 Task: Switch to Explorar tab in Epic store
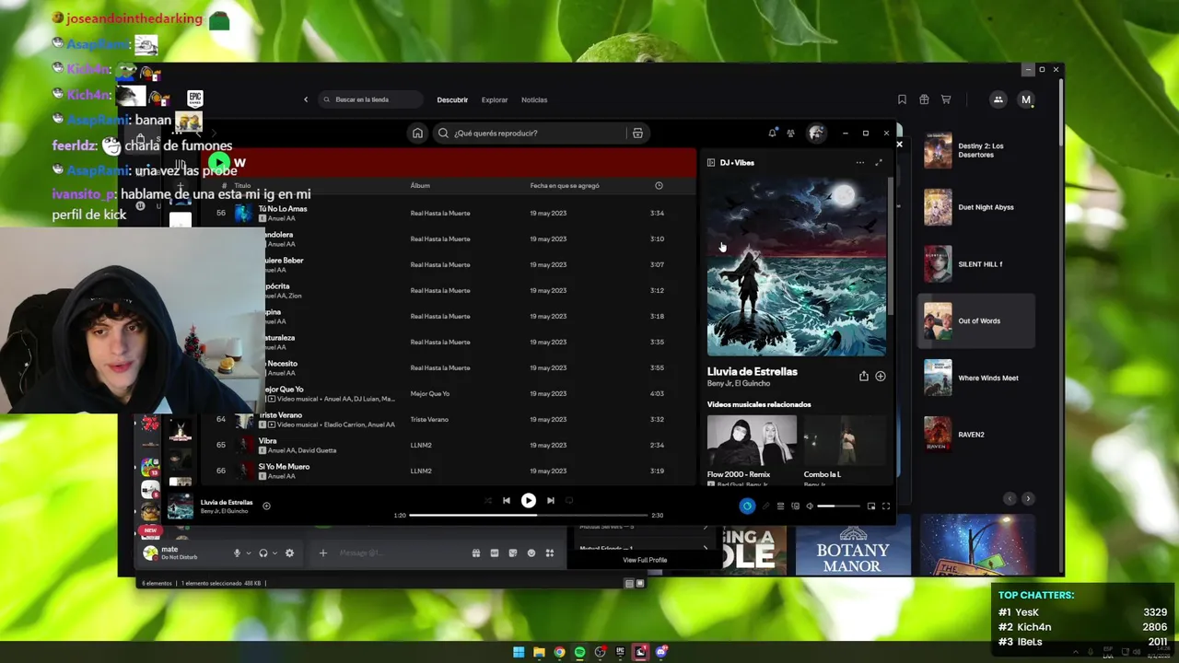pos(495,99)
